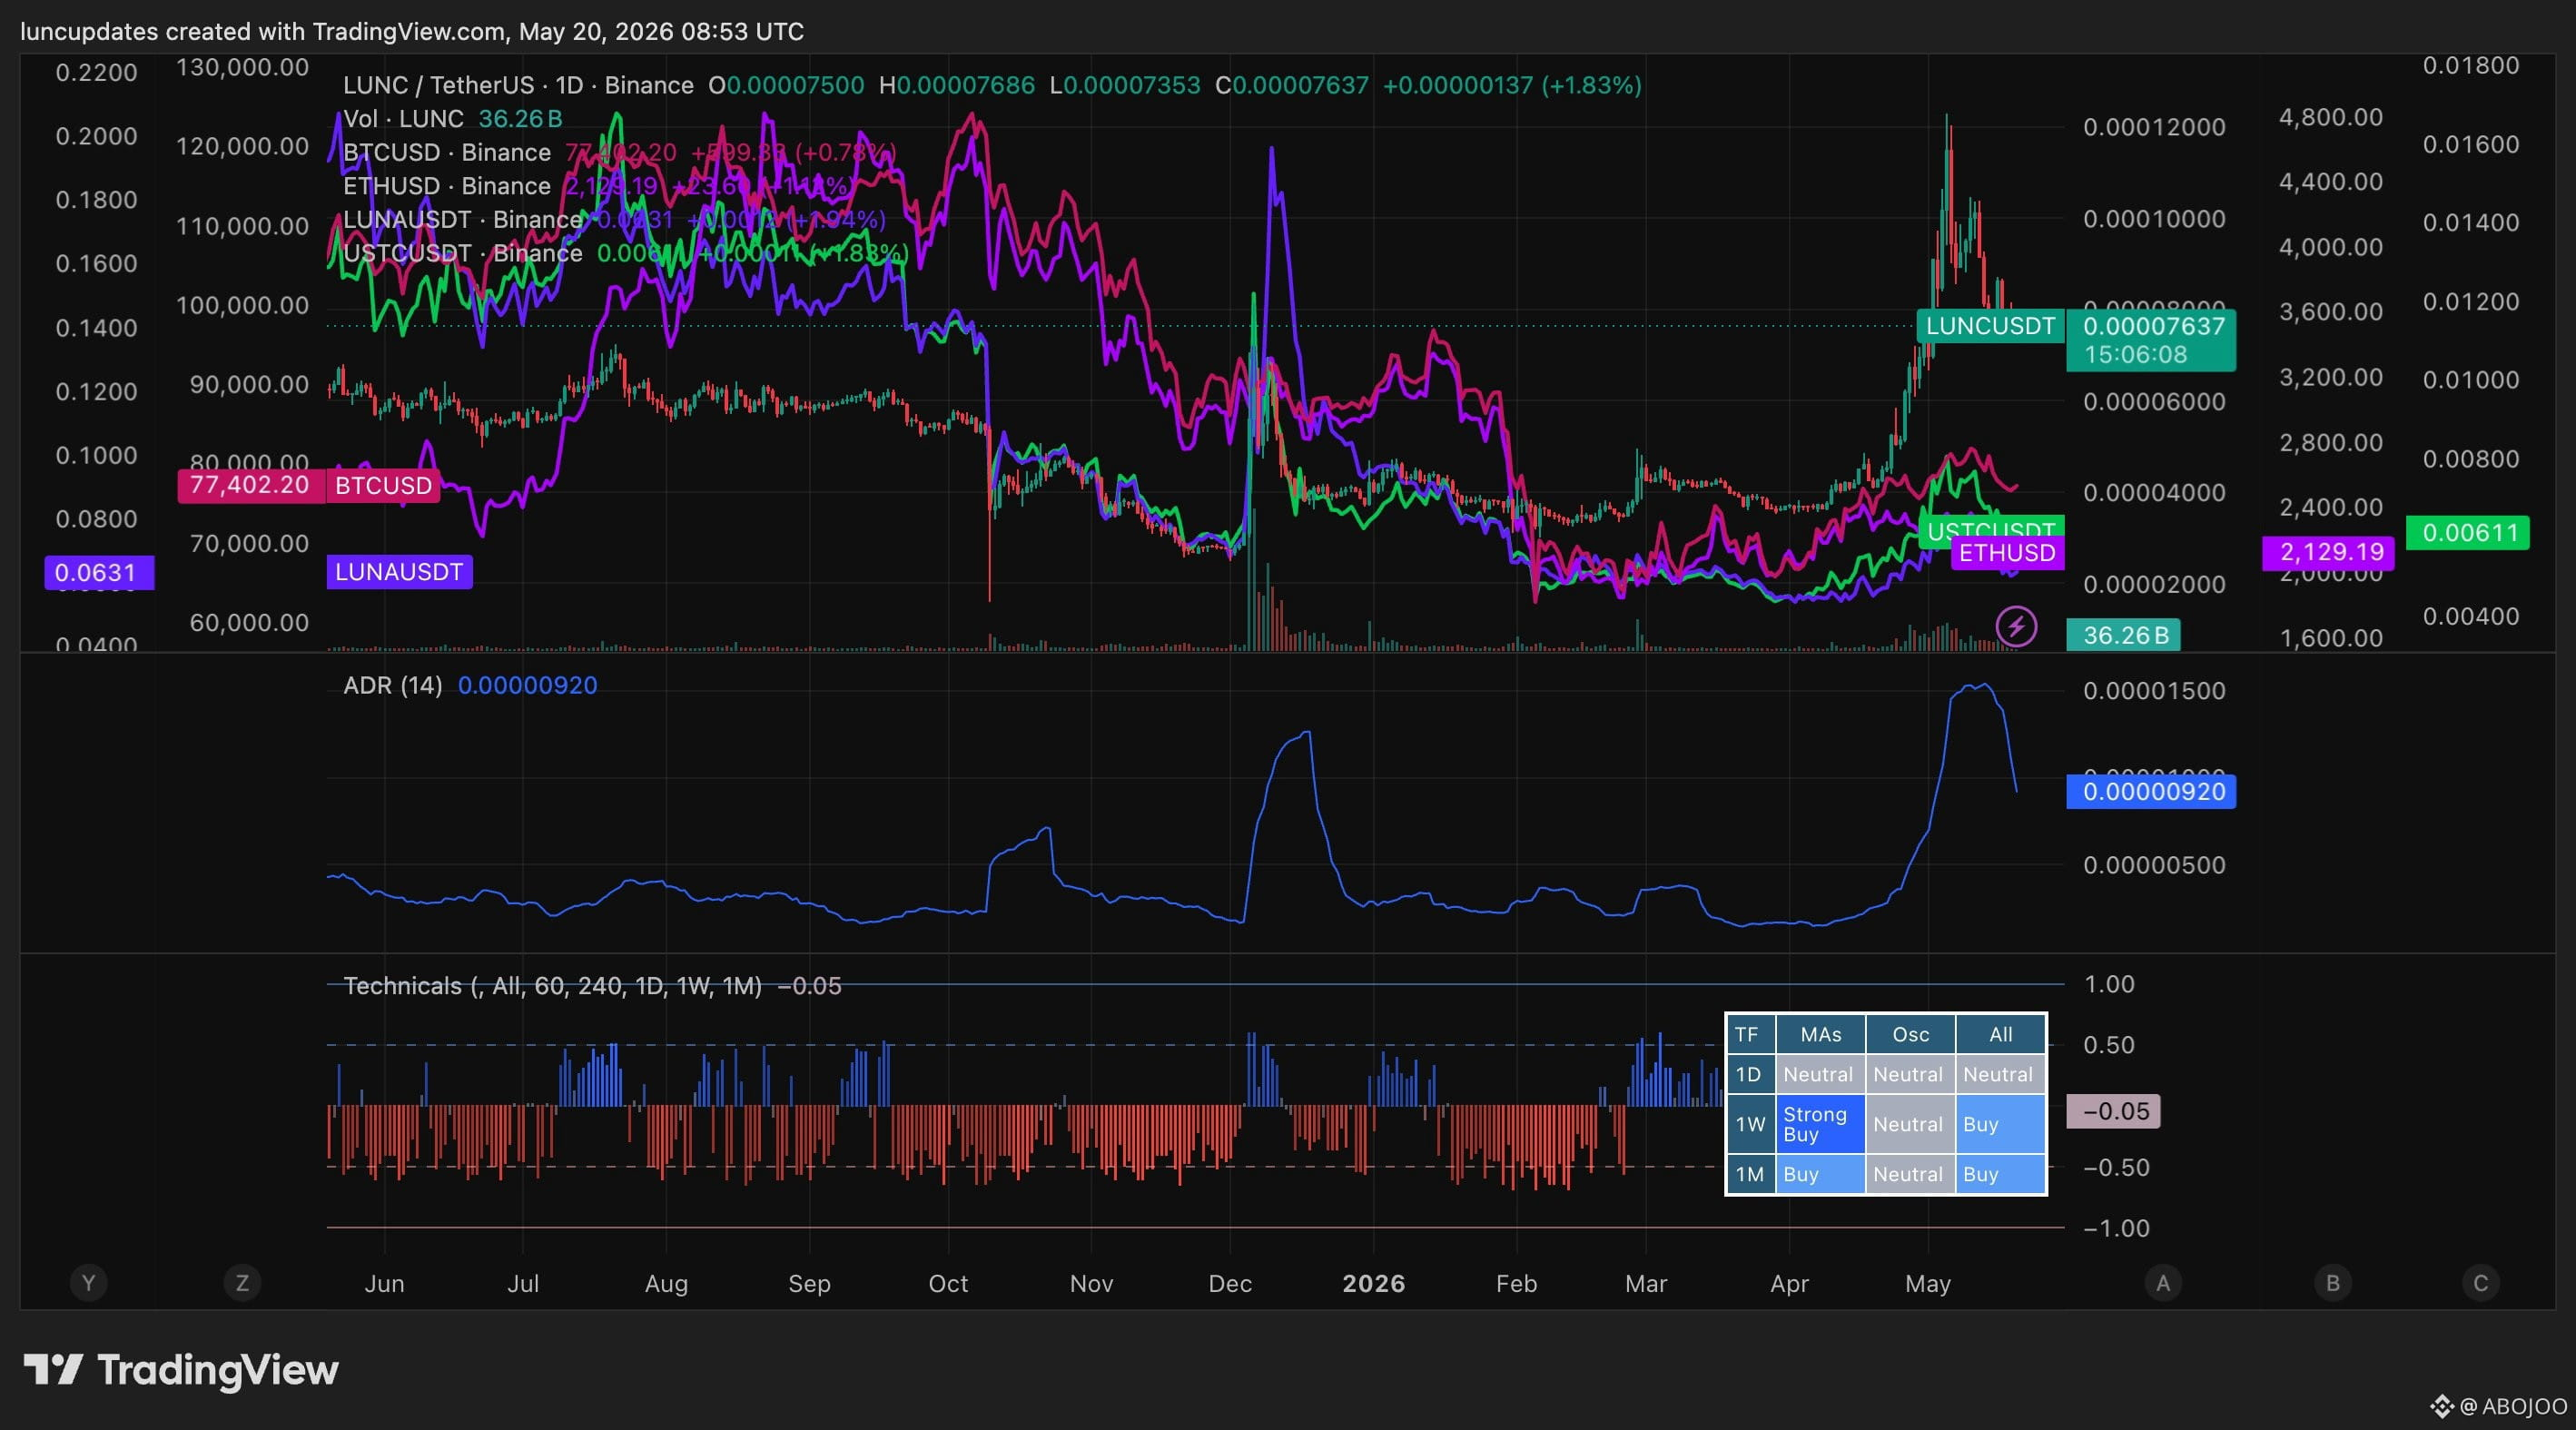The image size is (2576, 1430).
Task: Select the A price scale badge
Action: pos(2163,1283)
